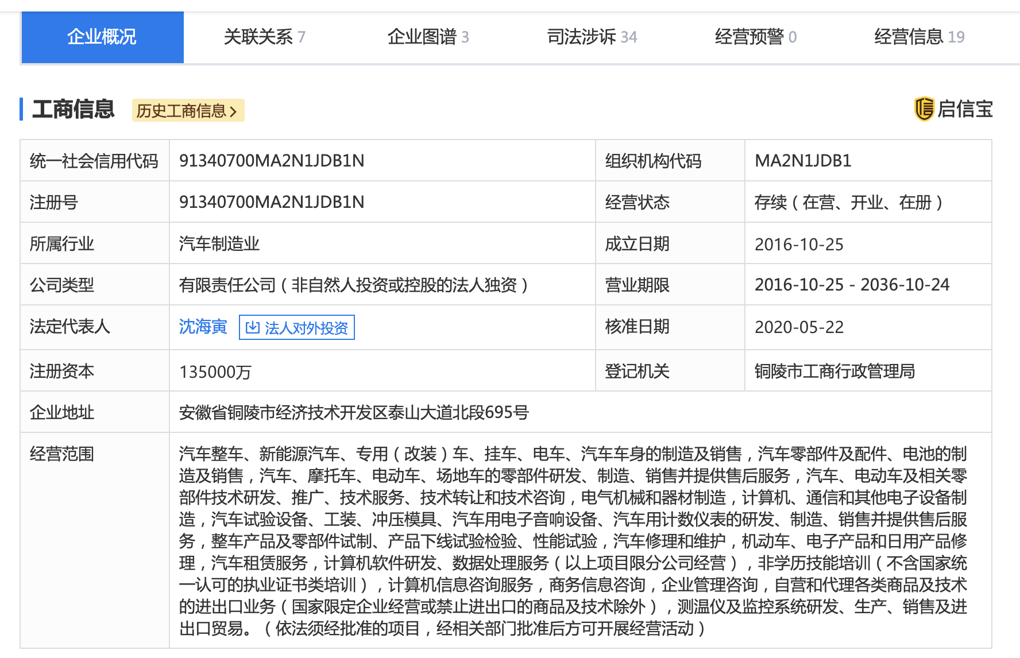The image size is (1020, 658).
Task: Select unified credit code 91340700MA2N1JDB1N value
Action: tap(272, 161)
